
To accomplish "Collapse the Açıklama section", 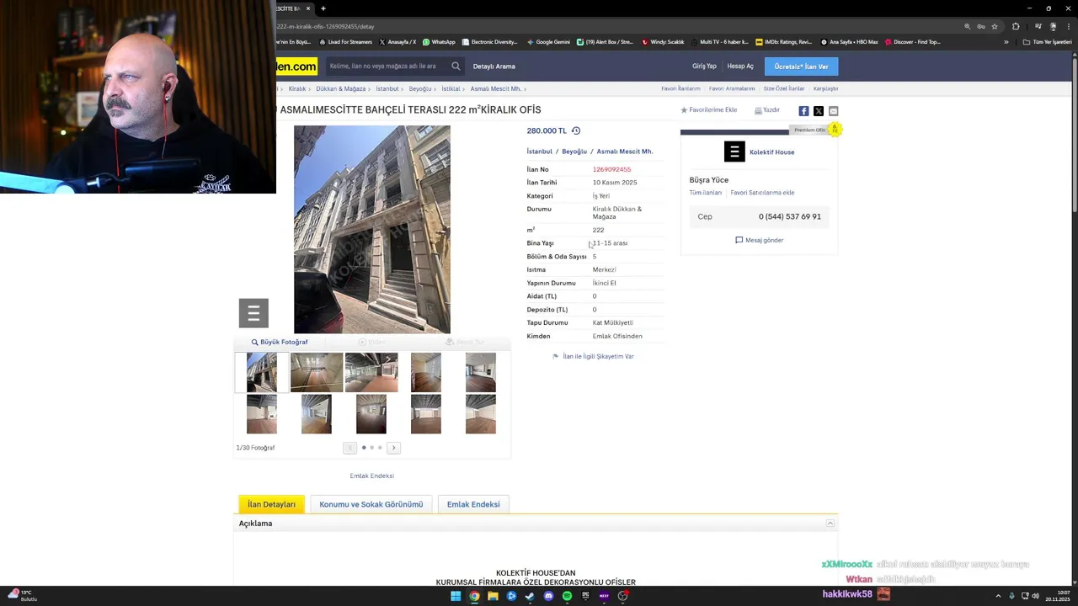I will [x=830, y=524].
